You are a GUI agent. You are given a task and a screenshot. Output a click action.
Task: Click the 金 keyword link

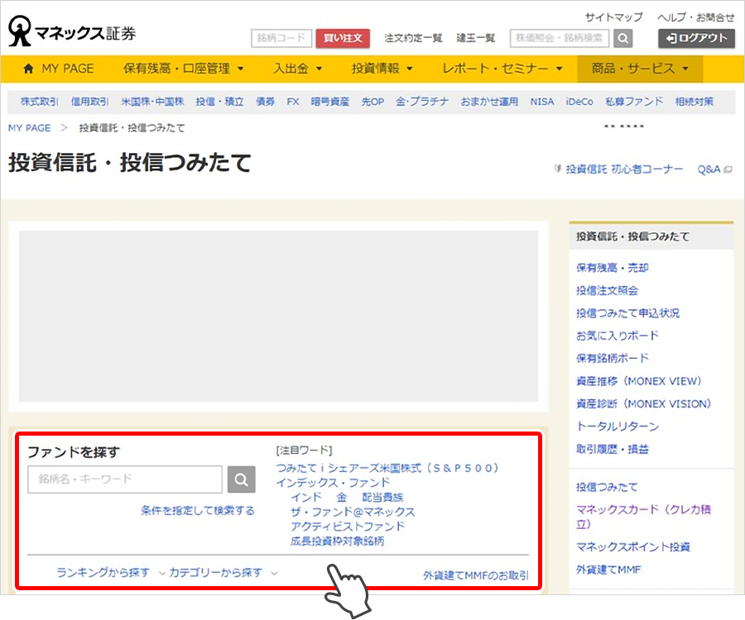[342, 498]
